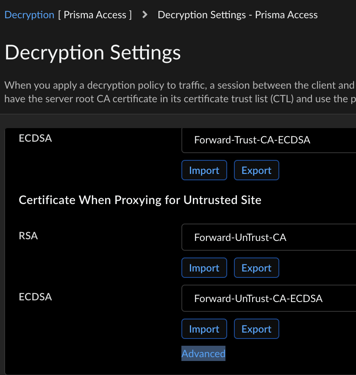Import certificate under Forward-UnTrust-CA-ECDSA field
The width and height of the screenshot is (356, 375).
[204, 329]
